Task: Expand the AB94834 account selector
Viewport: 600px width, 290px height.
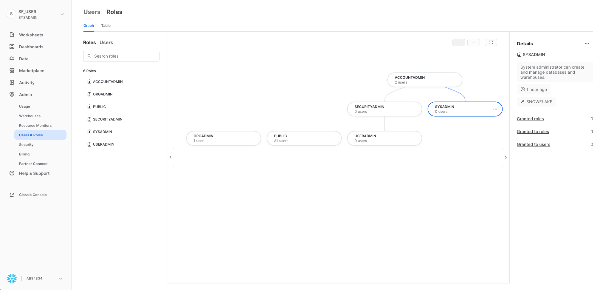Action: pos(61,279)
